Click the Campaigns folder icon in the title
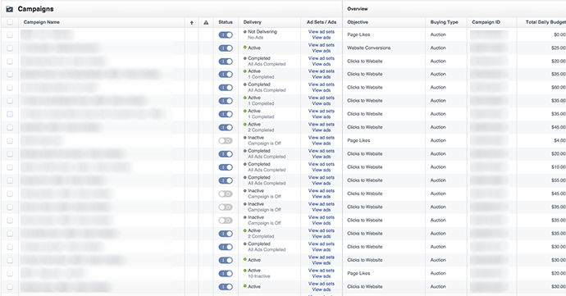566x296 pixels. 9,9
